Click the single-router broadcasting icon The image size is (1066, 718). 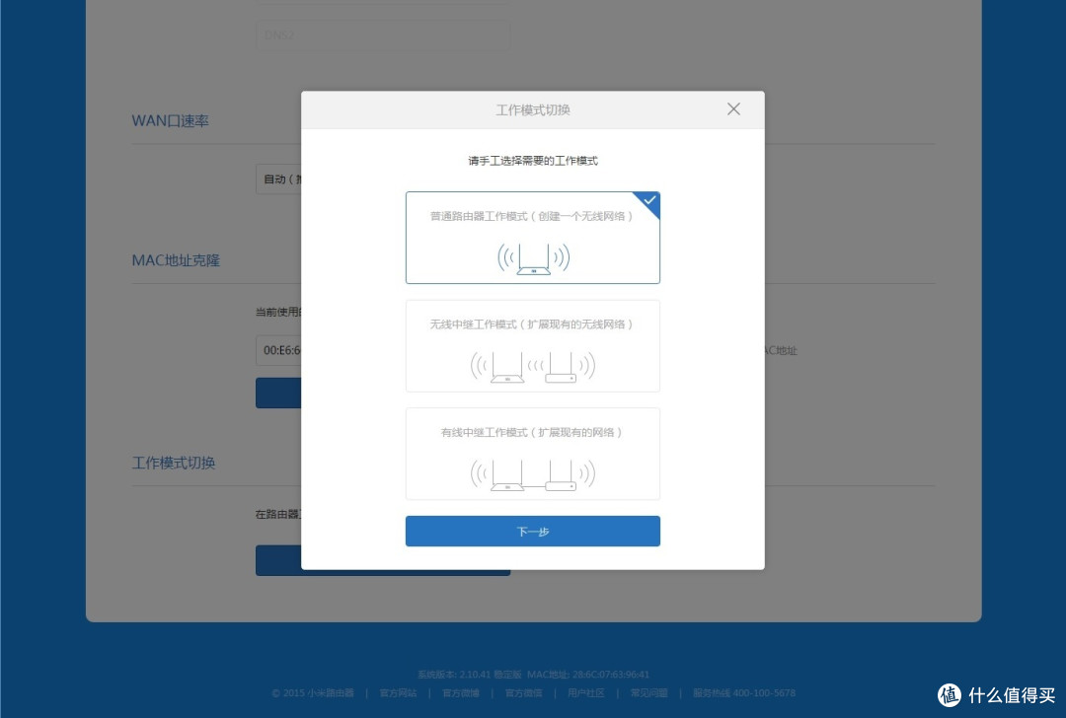[533, 258]
